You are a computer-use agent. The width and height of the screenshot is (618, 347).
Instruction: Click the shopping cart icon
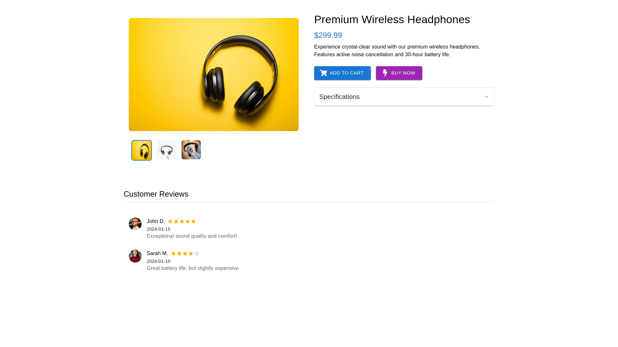click(323, 73)
